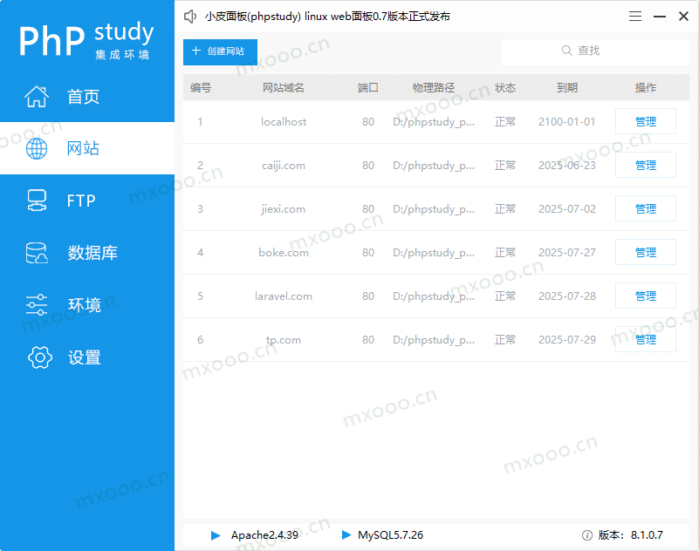Click the environment sliders icon
The height and width of the screenshot is (551, 699).
[37, 305]
